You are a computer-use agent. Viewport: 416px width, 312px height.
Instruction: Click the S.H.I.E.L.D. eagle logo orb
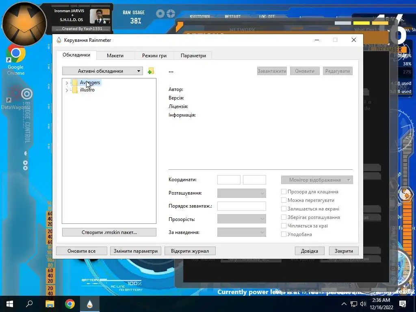pyautogui.click(x=24, y=24)
